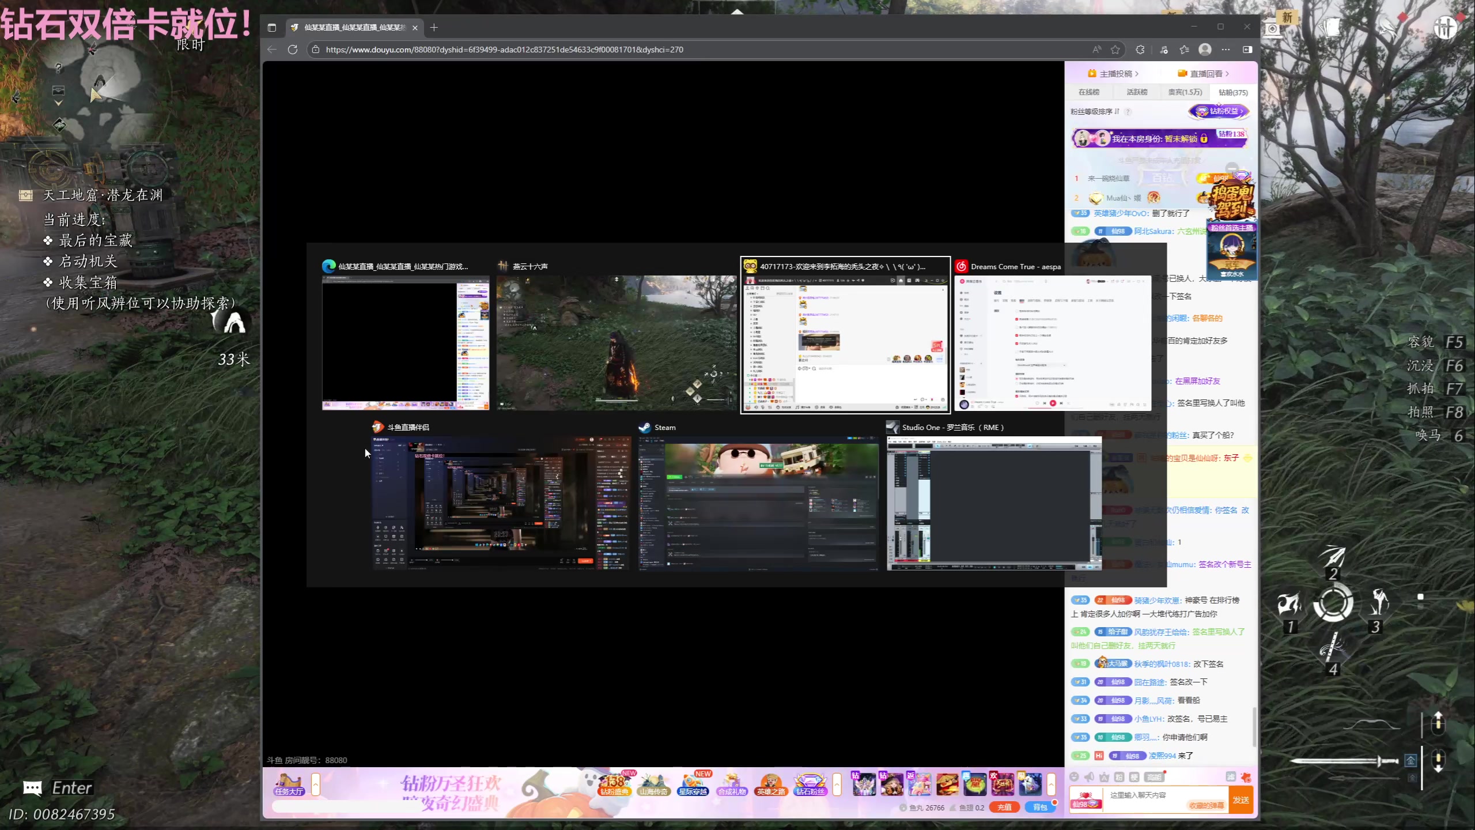Viewport: 1475px width, 830px height.
Task: Select the Steam window thumbnail
Action: point(758,503)
